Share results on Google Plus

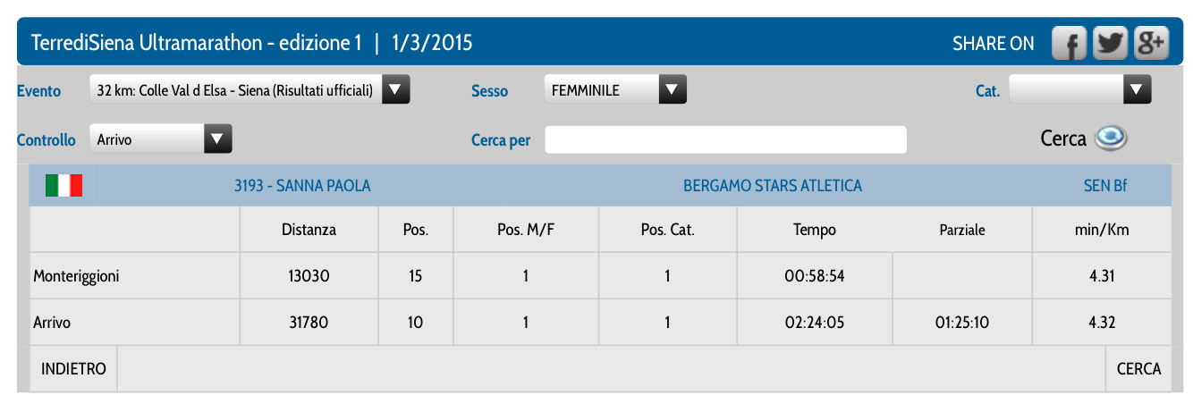tap(1152, 43)
